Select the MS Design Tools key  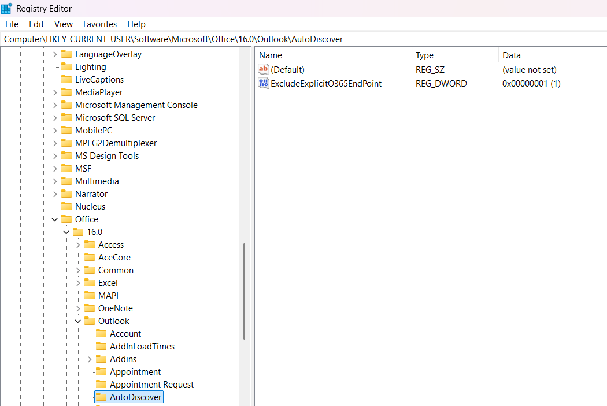(107, 156)
